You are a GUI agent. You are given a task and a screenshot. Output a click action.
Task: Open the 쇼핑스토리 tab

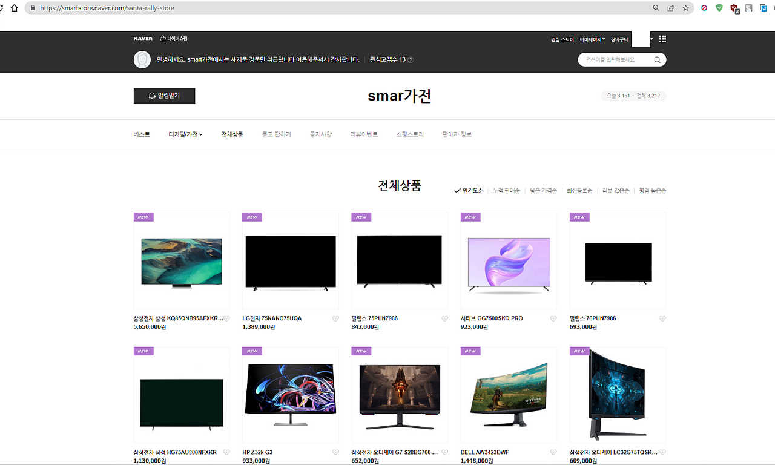[x=410, y=134]
